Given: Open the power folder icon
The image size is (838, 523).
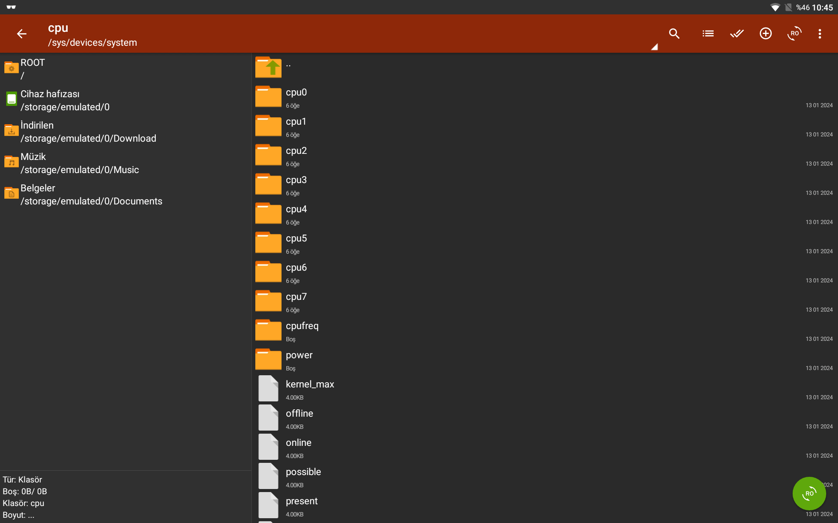Looking at the screenshot, I should coord(268,360).
